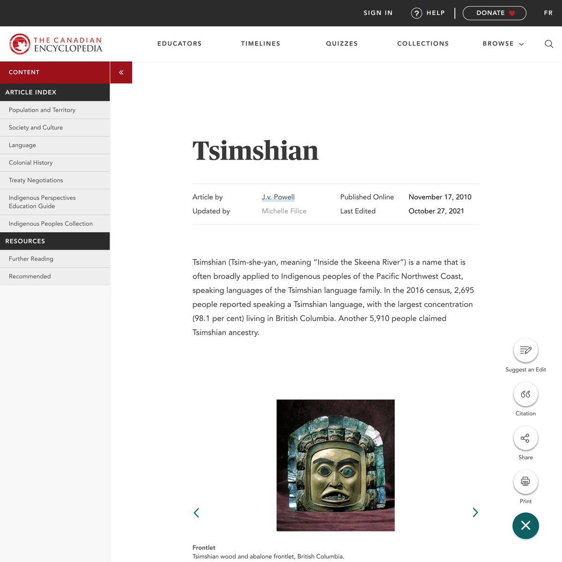Share the article via the Share icon
The width and height of the screenshot is (562, 562).
(x=525, y=438)
